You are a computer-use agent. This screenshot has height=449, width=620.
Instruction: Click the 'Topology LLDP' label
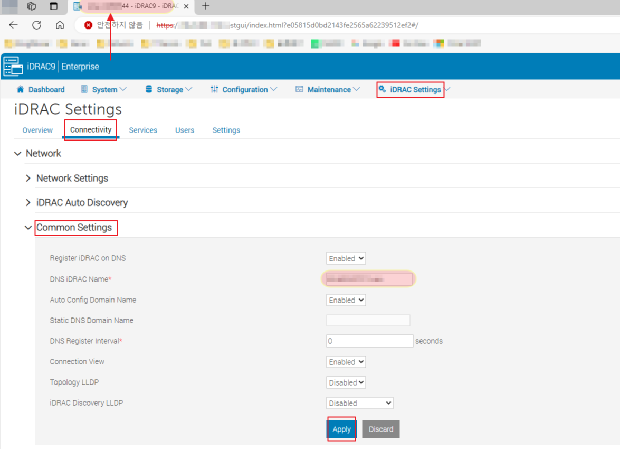point(74,382)
